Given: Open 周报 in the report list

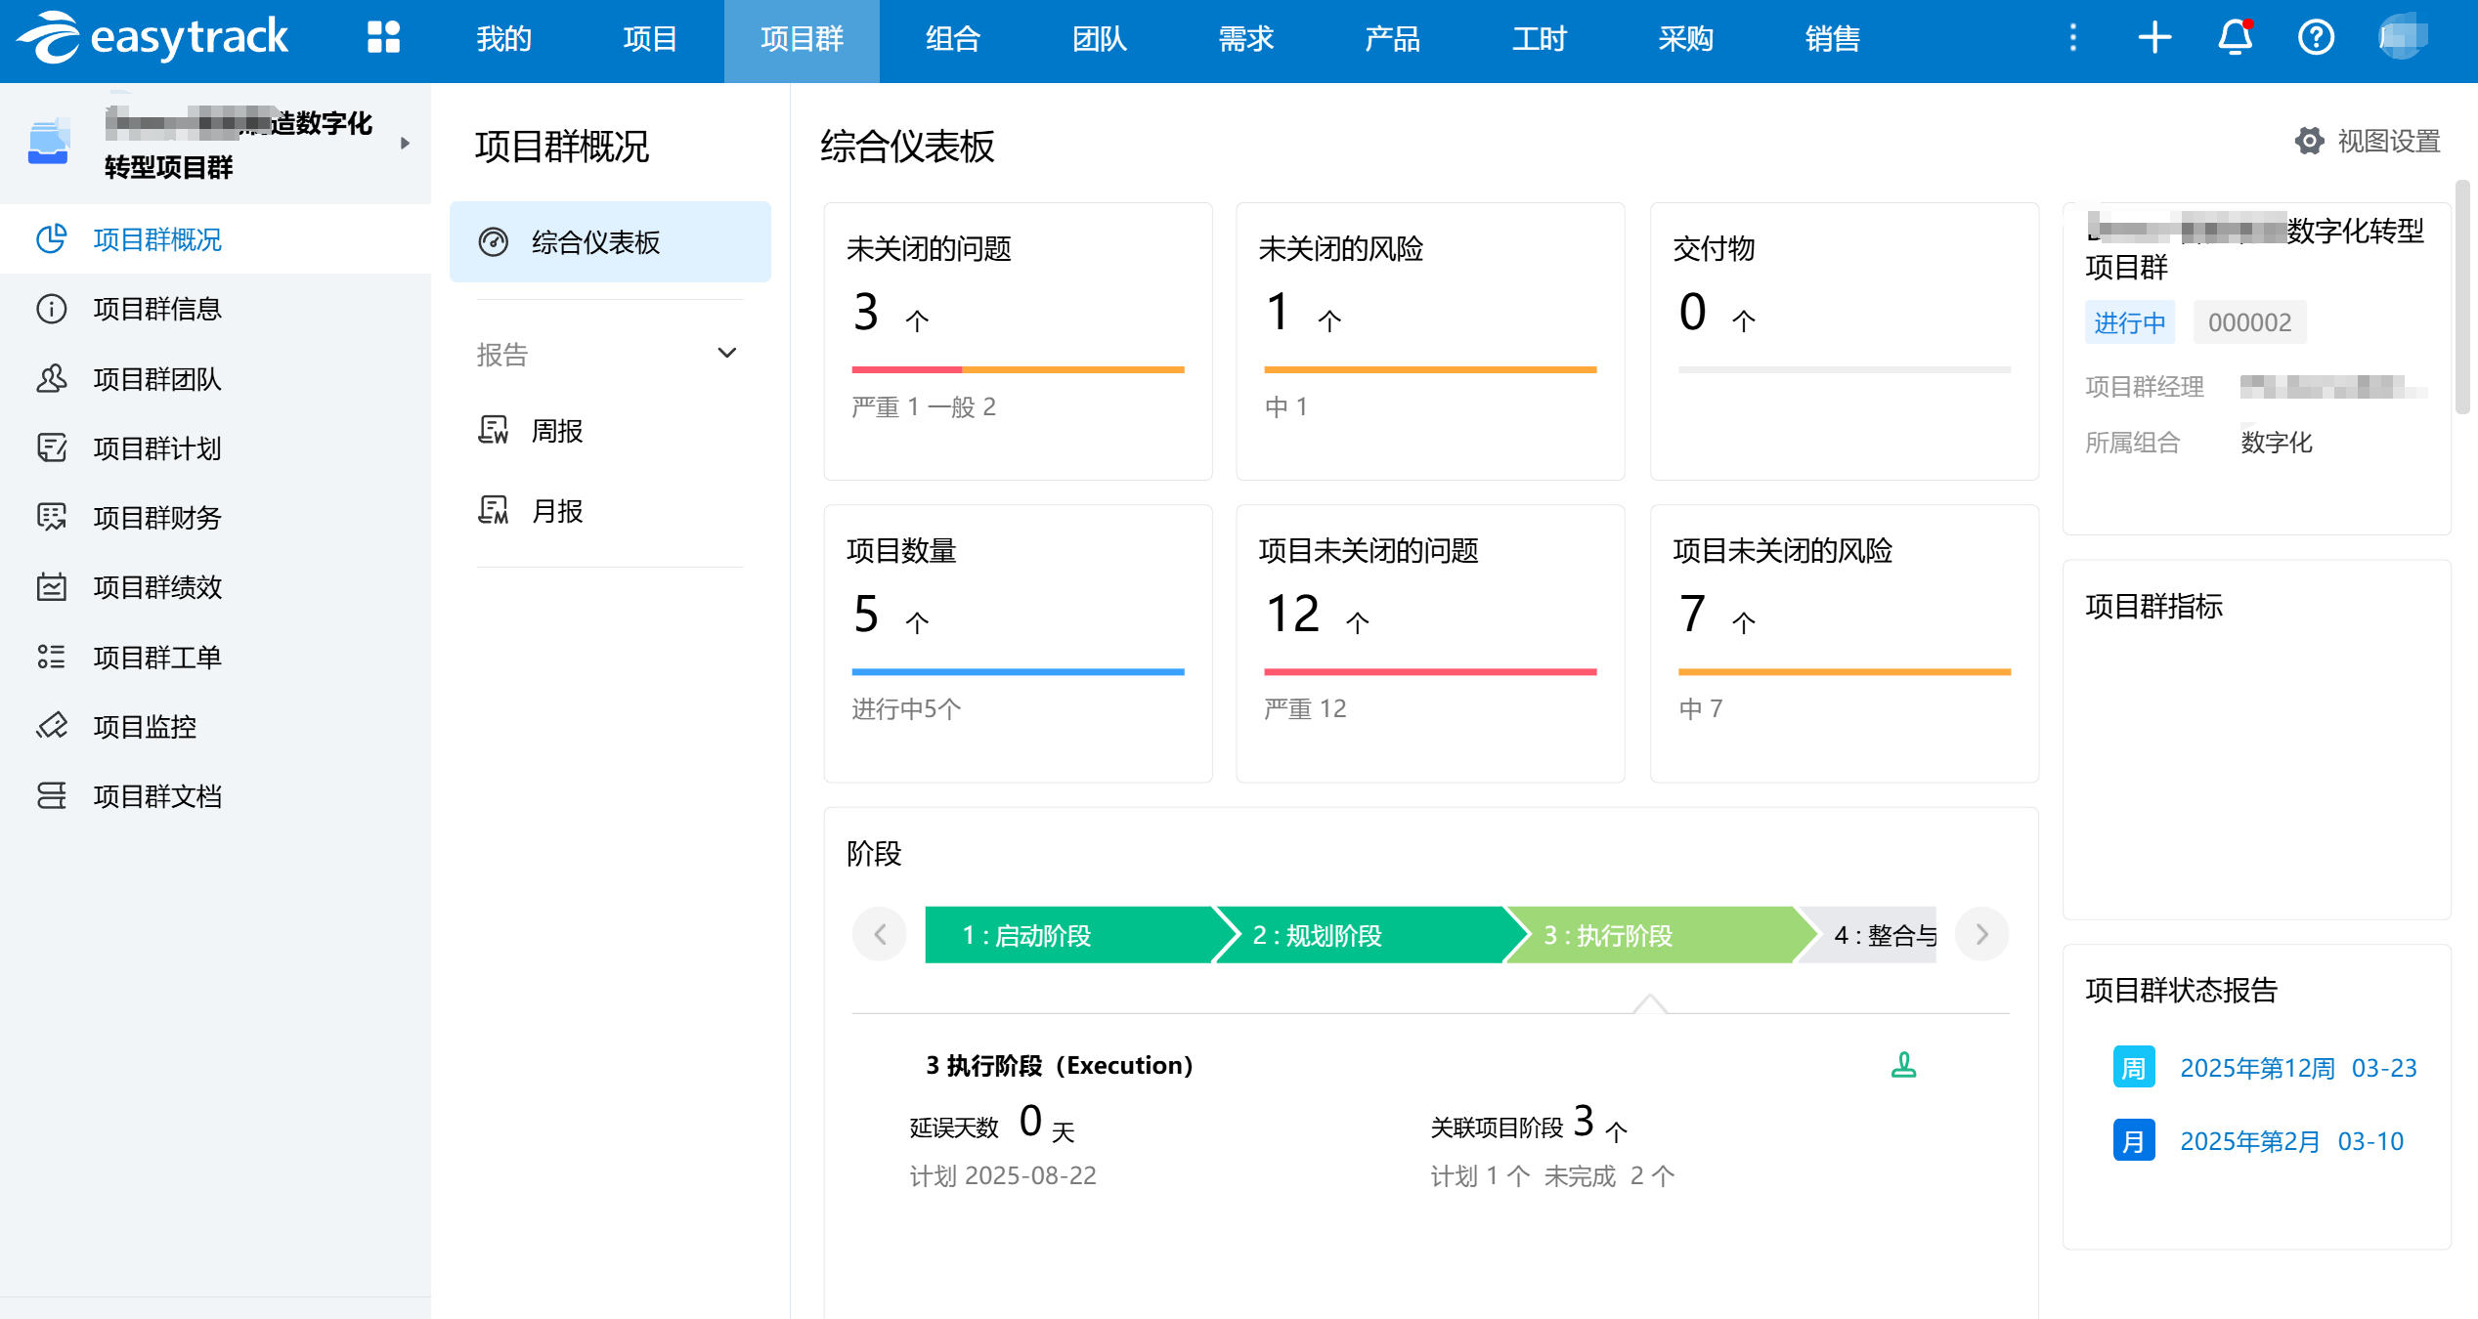Looking at the screenshot, I should (x=556, y=431).
